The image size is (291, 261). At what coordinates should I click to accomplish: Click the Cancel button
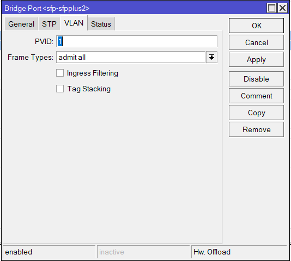256,42
